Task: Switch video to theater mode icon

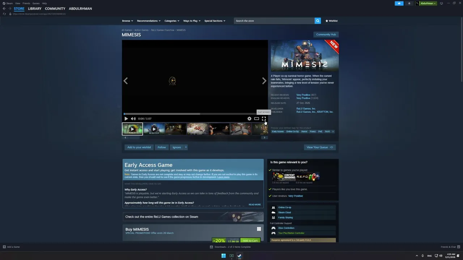Action: pos(256,118)
